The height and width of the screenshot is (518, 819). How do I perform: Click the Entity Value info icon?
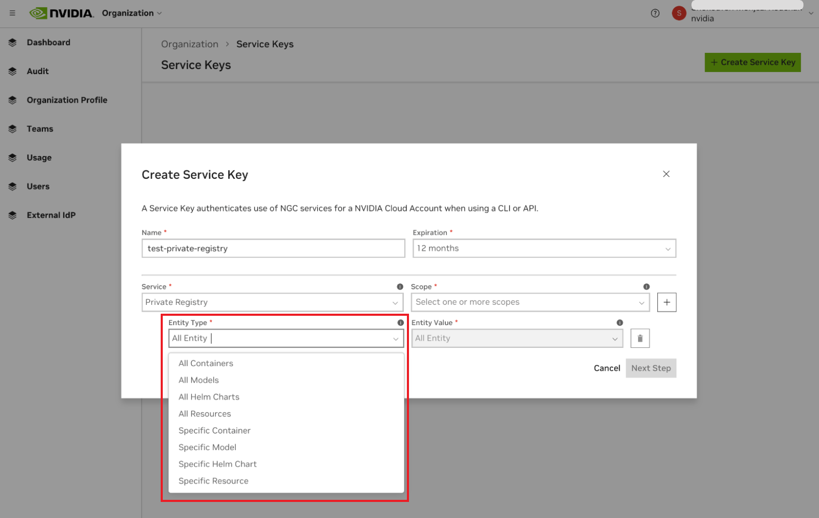coord(619,323)
